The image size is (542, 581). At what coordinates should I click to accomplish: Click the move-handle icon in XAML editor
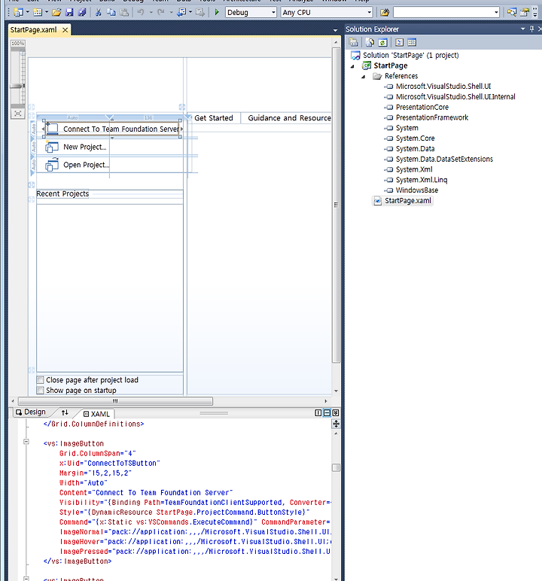tap(336, 424)
